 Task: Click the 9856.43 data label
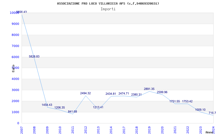pos(22,12)
